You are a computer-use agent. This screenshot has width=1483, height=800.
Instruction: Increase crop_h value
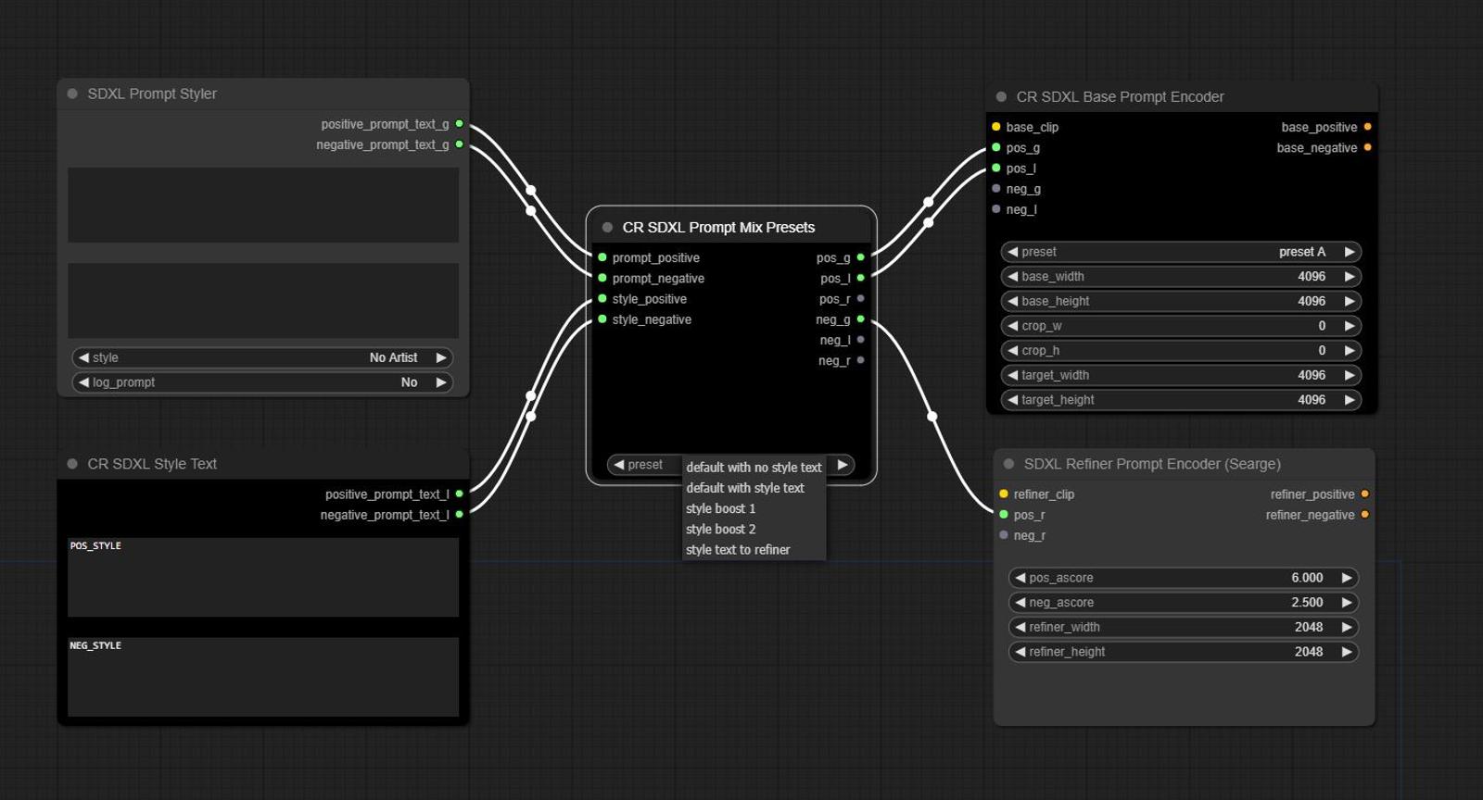tap(1350, 350)
